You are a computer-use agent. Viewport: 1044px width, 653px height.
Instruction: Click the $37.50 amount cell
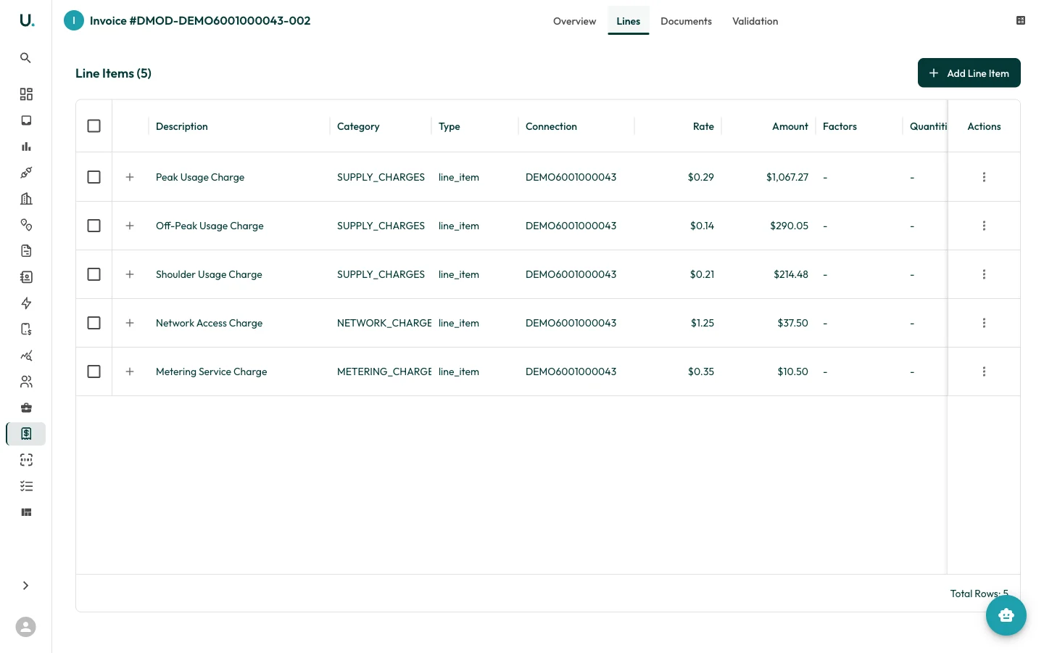793,323
